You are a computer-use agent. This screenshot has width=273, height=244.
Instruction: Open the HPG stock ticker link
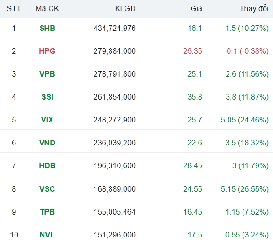click(47, 51)
